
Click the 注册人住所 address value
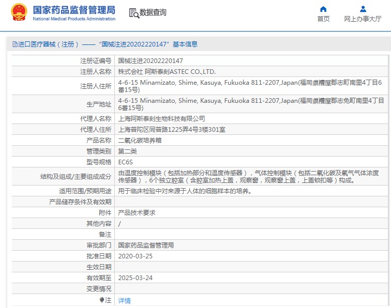250,86
